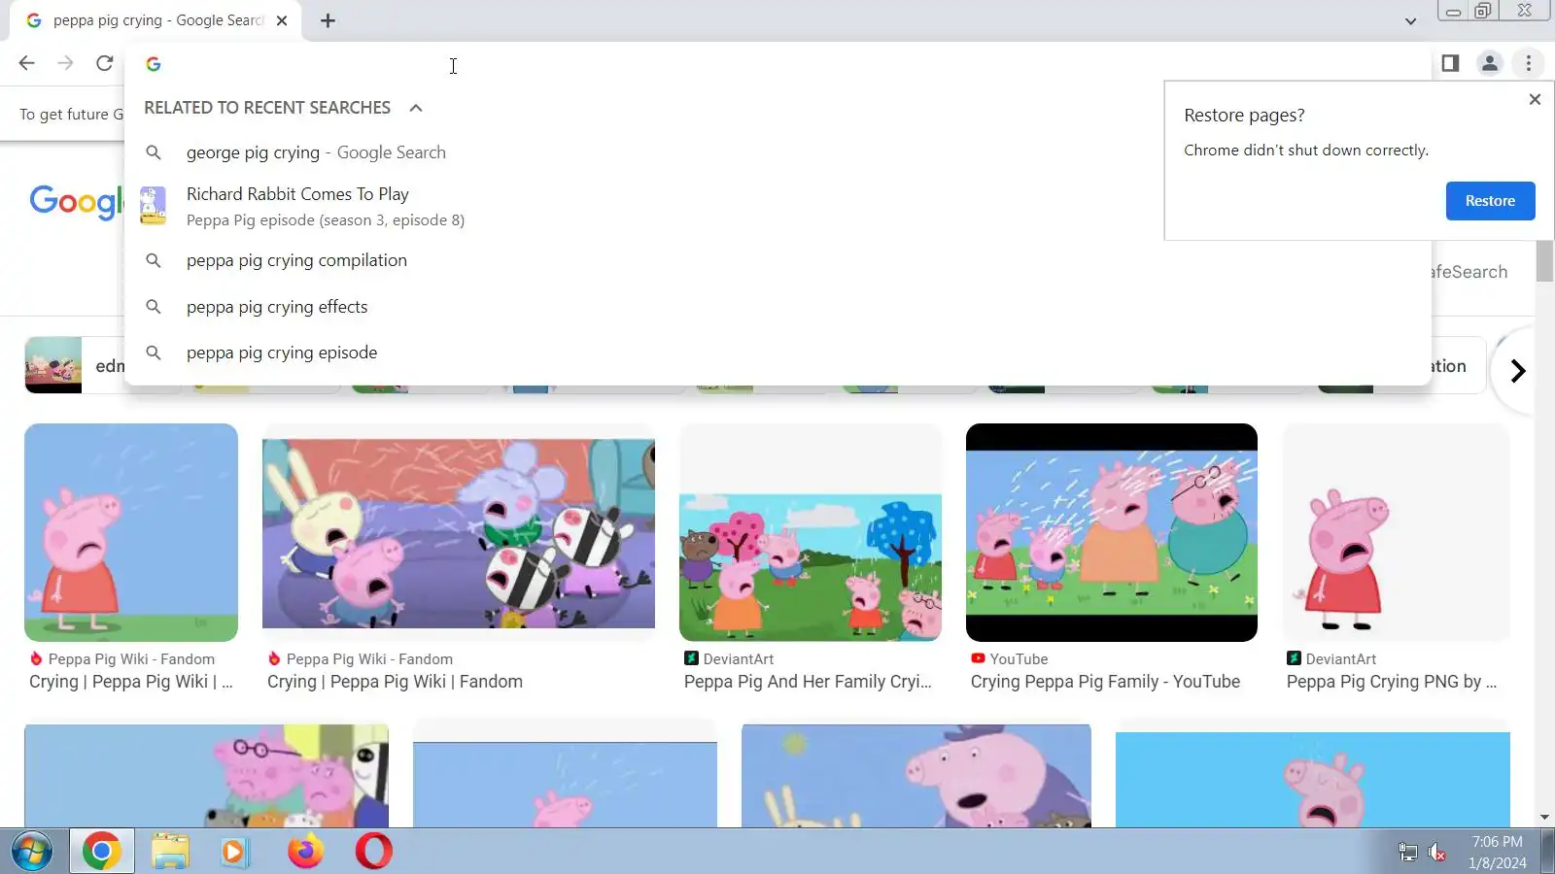The width and height of the screenshot is (1555, 874).
Task: Open File Explorer from taskbar
Action: click(x=169, y=852)
